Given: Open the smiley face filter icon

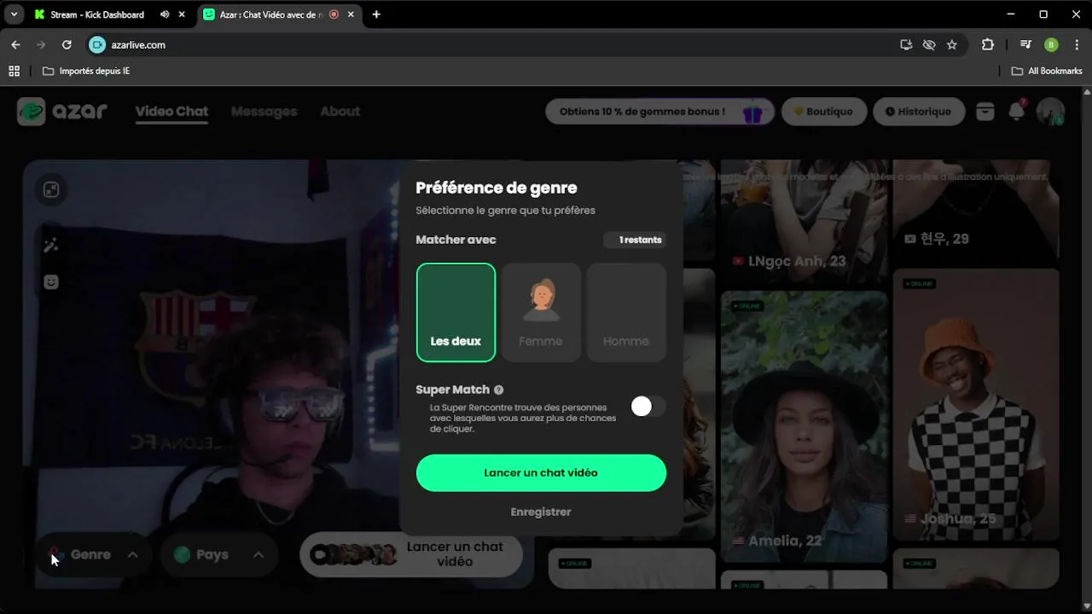Looking at the screenshot, I should click(x=51, y=281).
